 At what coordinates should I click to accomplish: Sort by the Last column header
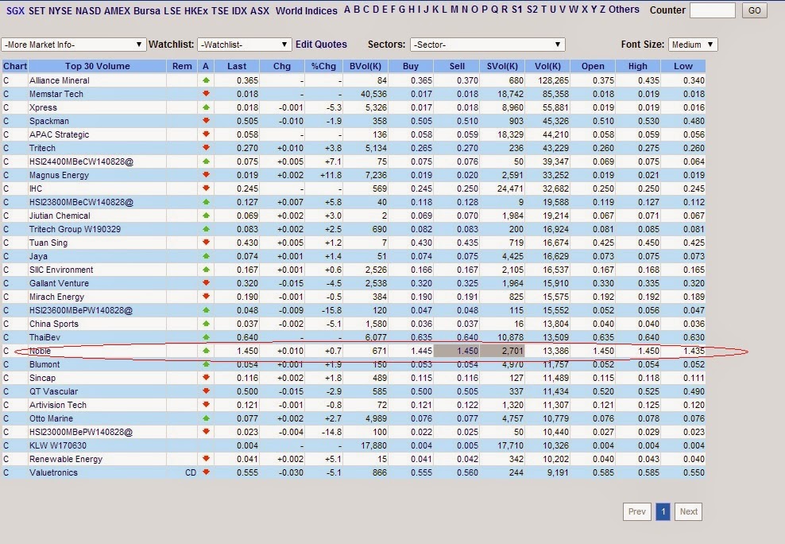pos(237,66)
